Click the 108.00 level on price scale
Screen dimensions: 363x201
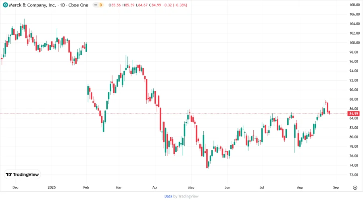tap(355, 5)
